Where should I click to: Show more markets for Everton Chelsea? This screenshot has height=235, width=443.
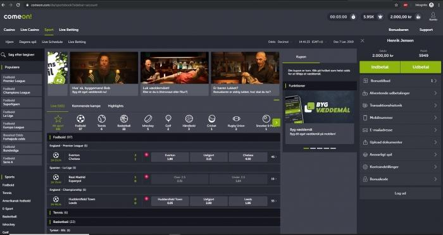coord(274,157)
